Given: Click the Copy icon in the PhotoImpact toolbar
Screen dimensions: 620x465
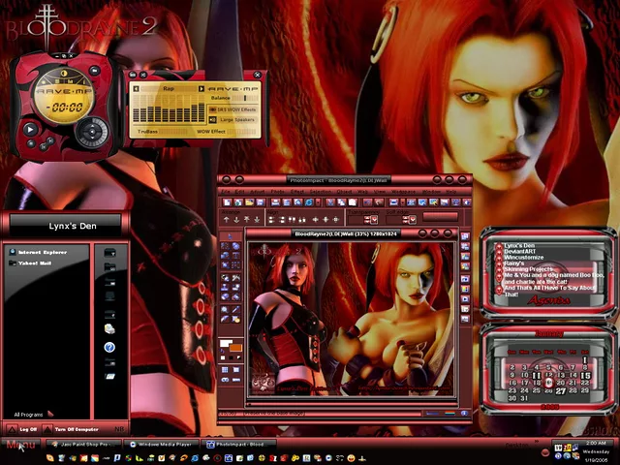Looking at the screenshot, I should click(341, 202).
